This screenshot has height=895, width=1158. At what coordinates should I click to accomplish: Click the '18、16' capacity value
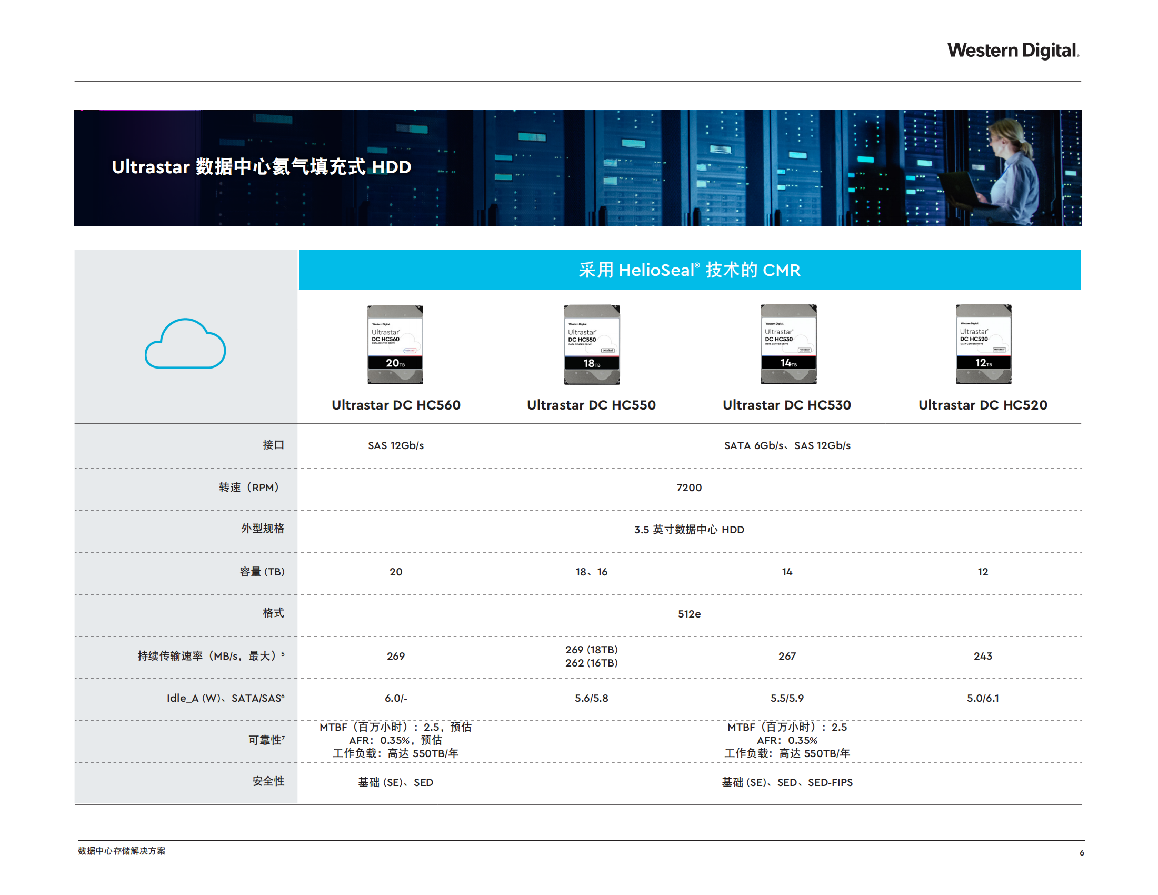[591, 572]
